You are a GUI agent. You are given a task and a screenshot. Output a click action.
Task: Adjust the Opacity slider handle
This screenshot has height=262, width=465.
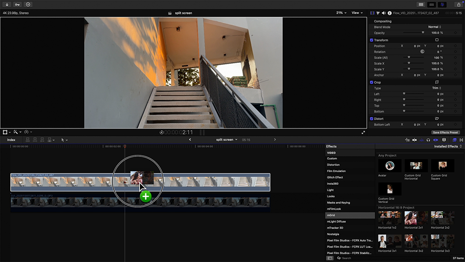coord(423,33)
